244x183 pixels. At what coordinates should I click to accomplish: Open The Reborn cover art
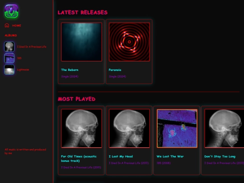tap(81, 42)
